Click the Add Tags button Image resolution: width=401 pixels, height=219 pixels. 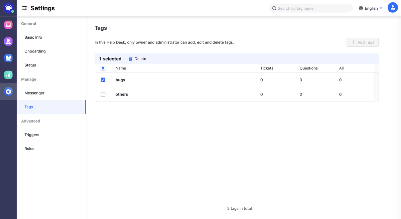362,42
